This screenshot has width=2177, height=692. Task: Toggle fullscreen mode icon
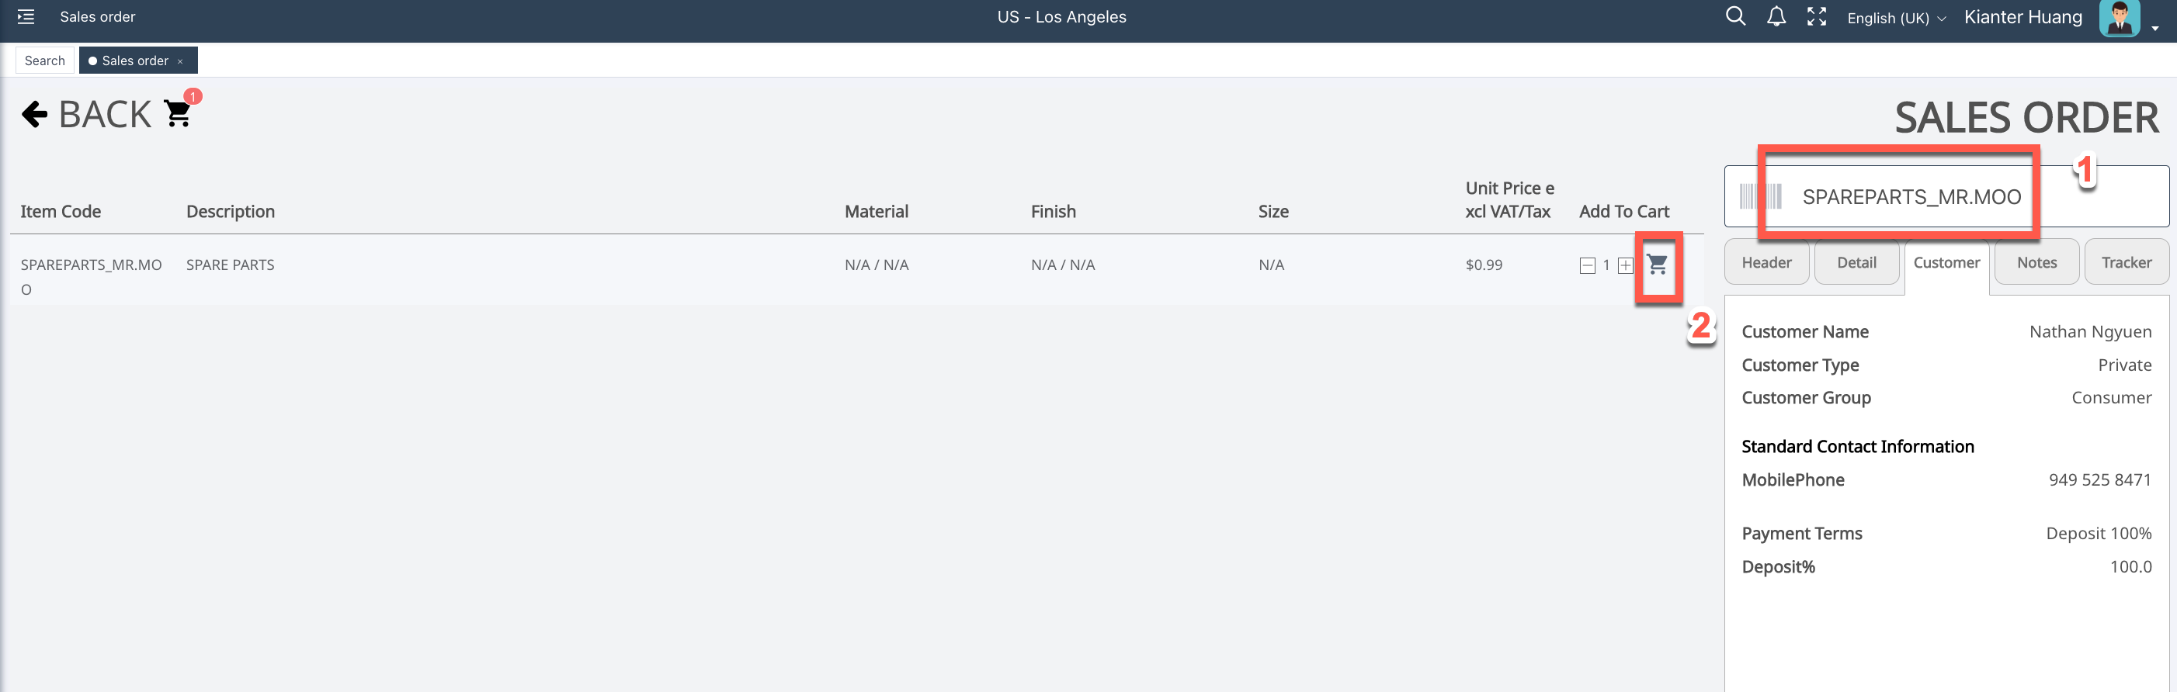click(1816, 17)
